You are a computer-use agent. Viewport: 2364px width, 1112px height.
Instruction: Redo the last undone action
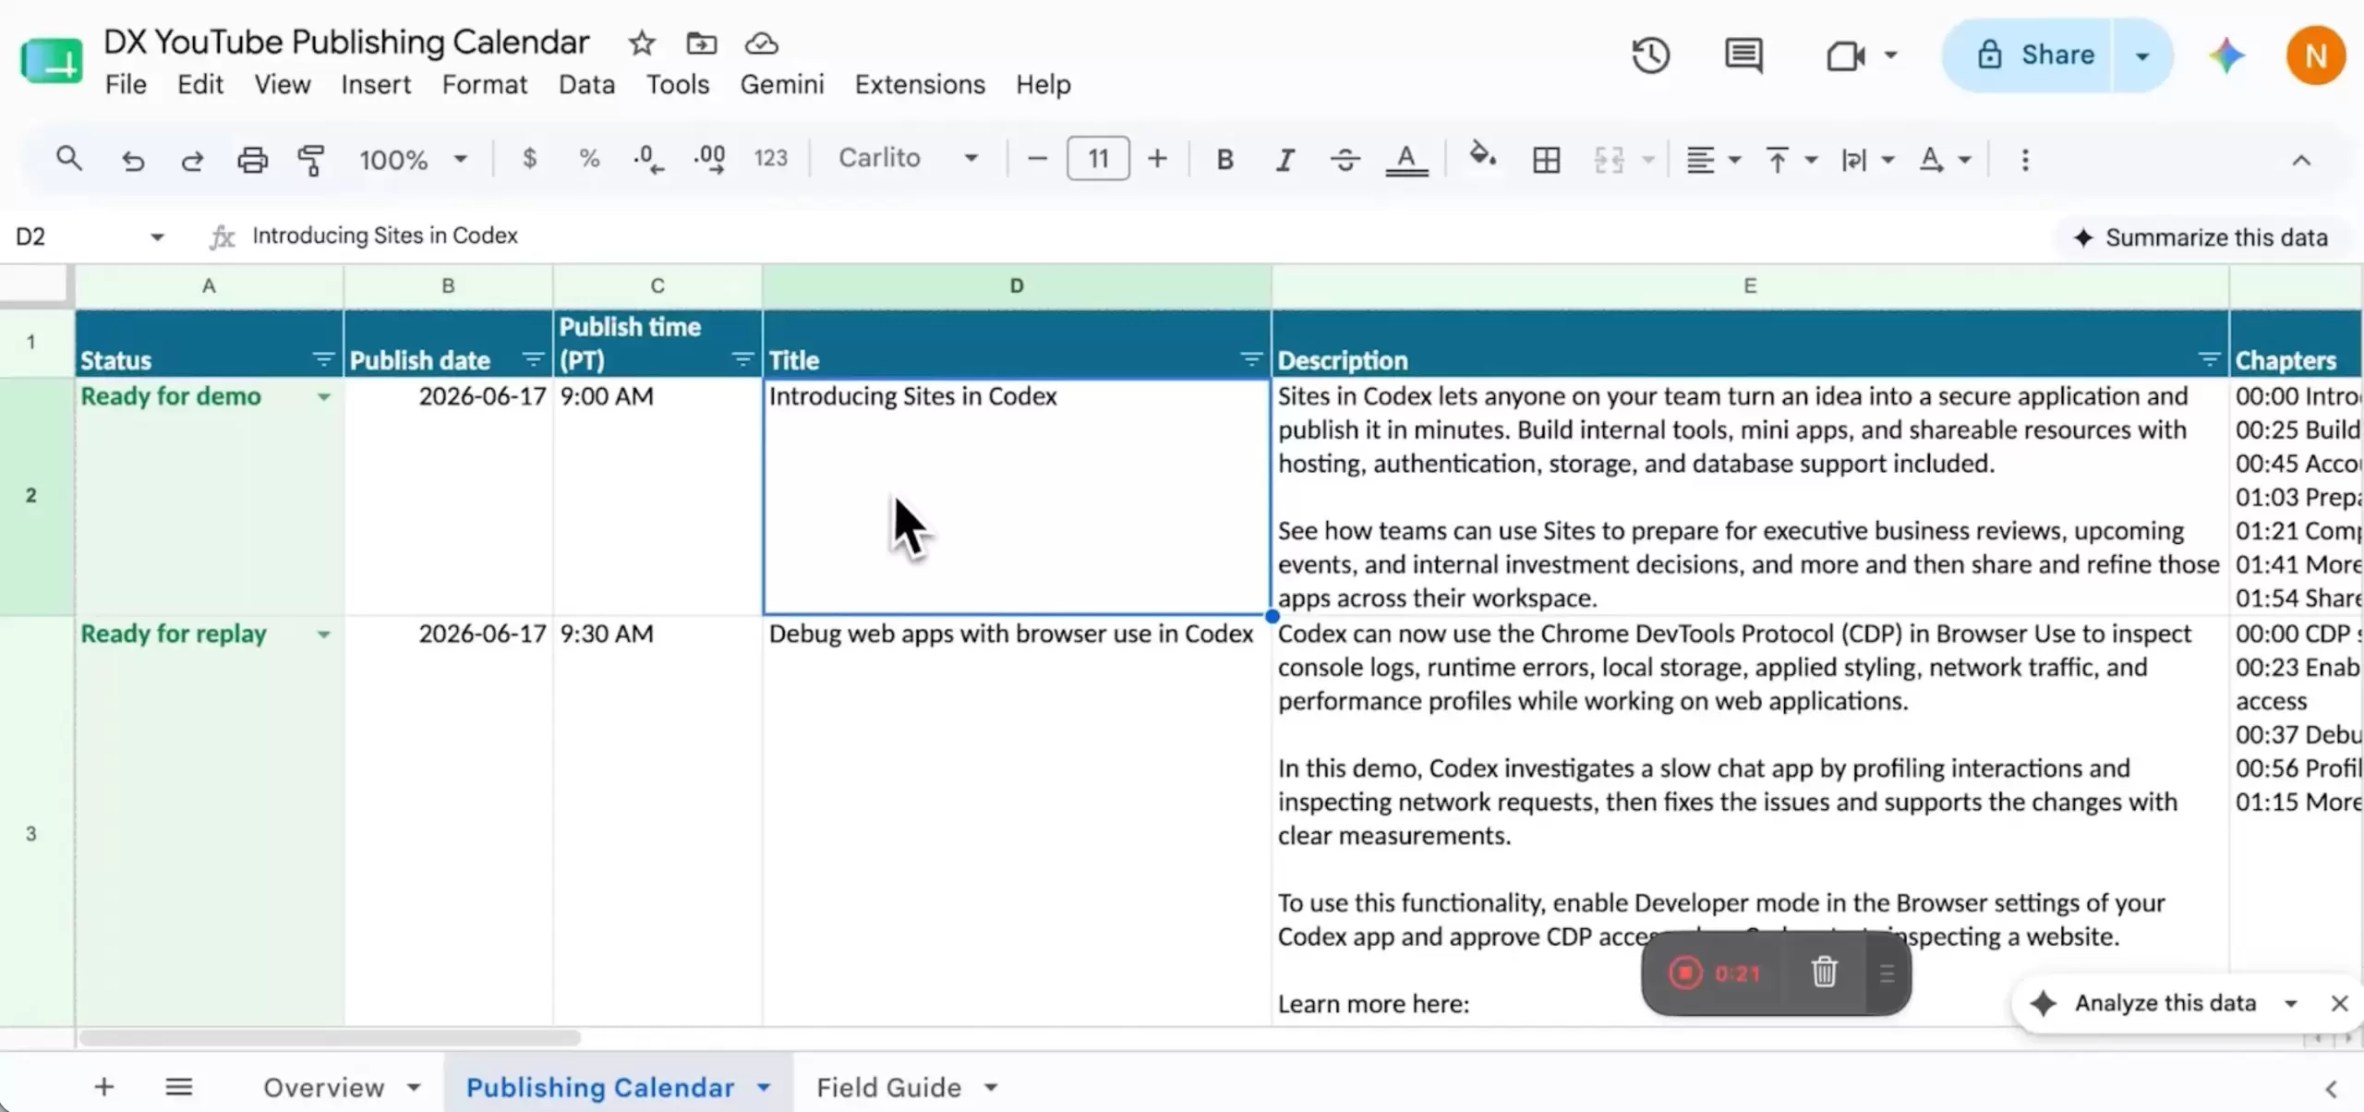click(192, 161)
